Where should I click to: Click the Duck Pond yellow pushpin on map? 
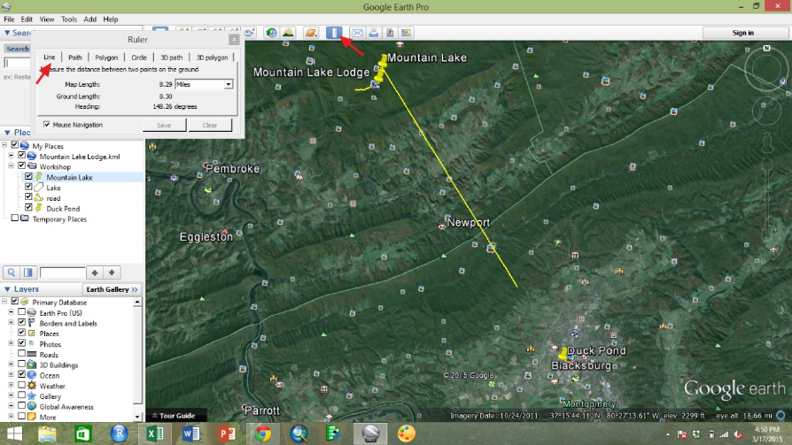[563, 354]
